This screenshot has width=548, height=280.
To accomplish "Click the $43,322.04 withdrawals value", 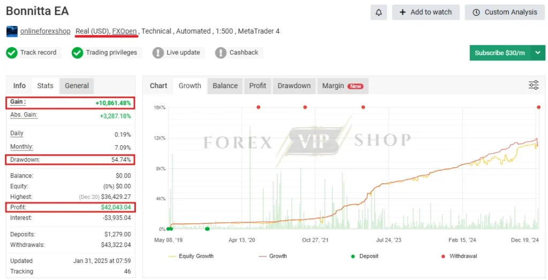I will (x=116, y=245).
